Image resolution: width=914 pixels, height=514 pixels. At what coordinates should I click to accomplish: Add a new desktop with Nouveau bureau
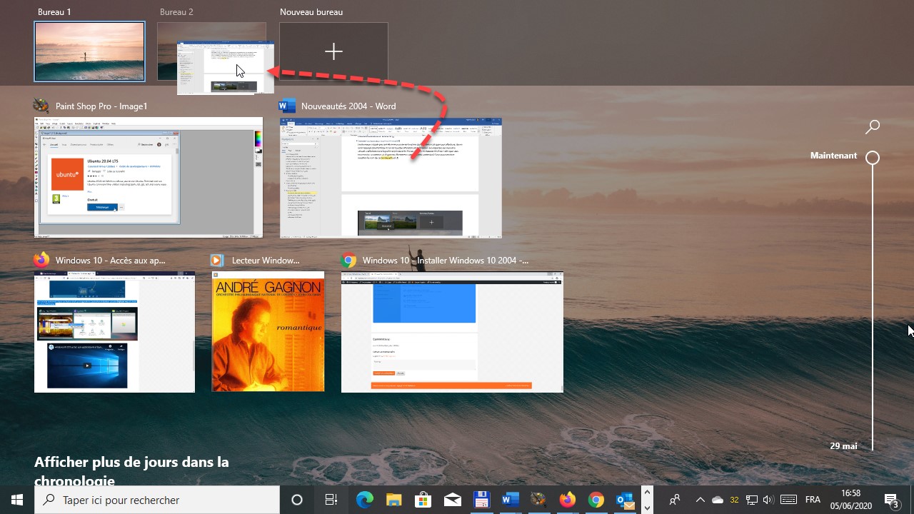[333, 51]
